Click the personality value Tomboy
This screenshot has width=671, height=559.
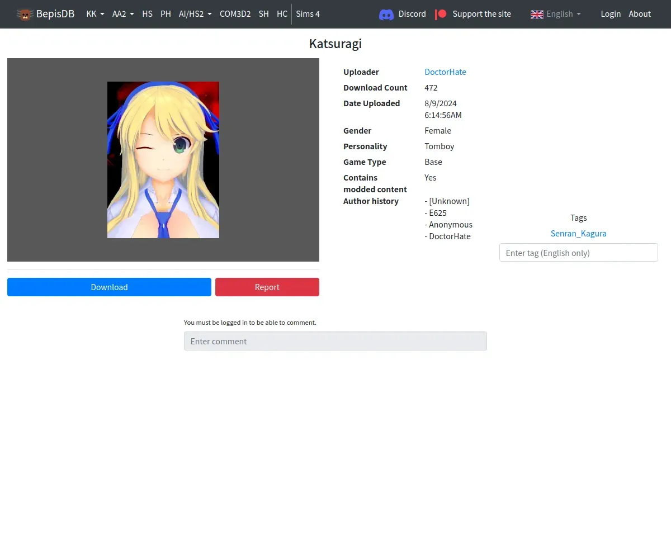440,146
